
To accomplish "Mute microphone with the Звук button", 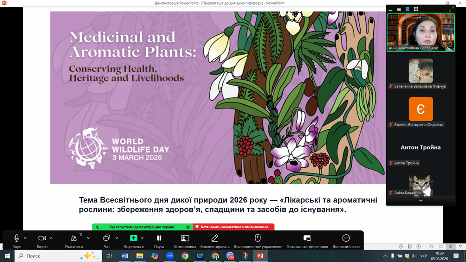I will coord(17,238).
